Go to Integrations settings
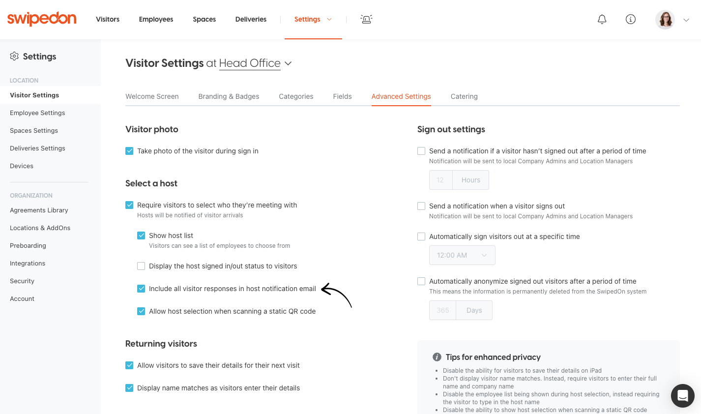This screenshot has width=701, height=414. pos(28,263)
